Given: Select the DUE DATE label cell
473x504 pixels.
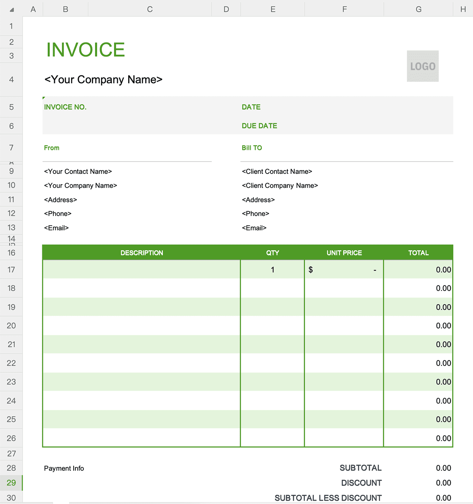Looking at the screenshot, I should pos(259,126).
